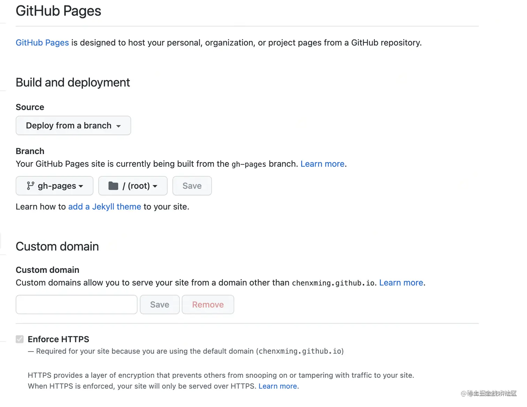Click "Learn more" about custom domains
This screenshot has width=527, height=407.
(x=401, y=283)
